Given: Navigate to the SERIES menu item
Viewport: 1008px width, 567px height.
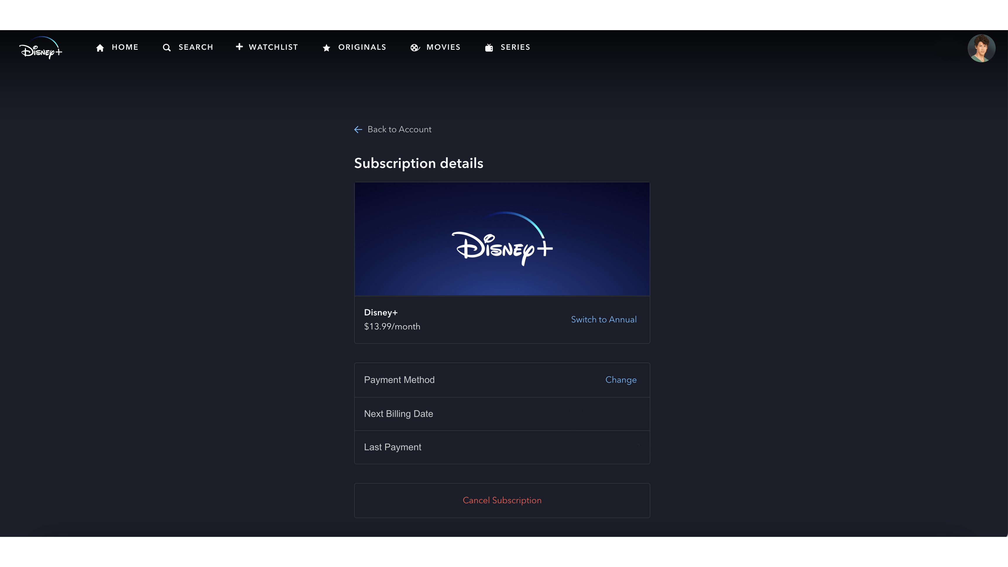Looking at the screenshot, I should pos(515,47).
